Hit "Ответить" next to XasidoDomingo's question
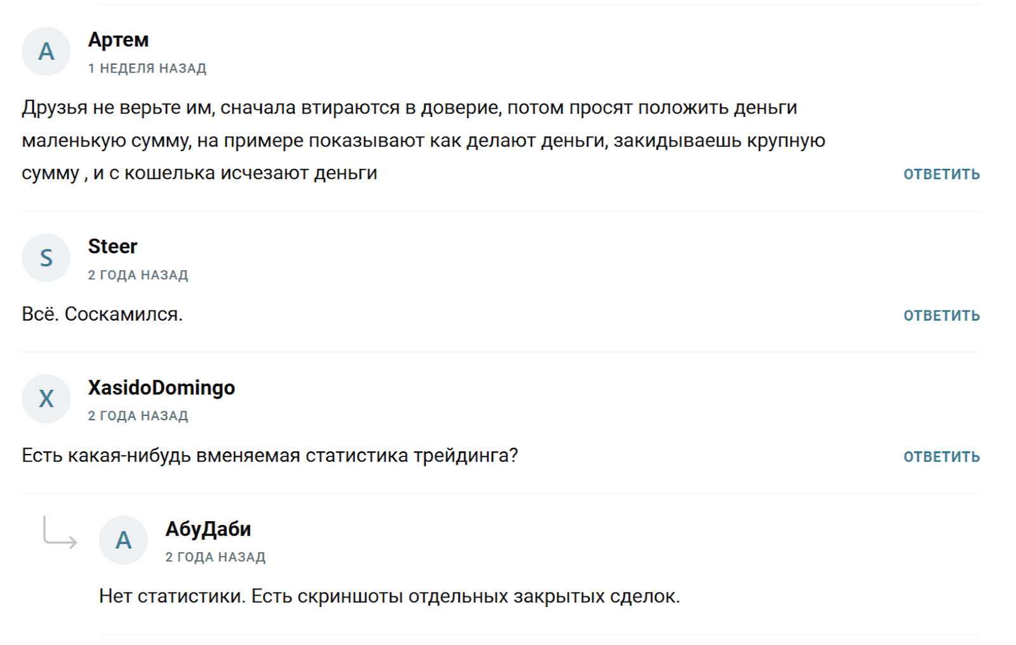 pos(941,456)
